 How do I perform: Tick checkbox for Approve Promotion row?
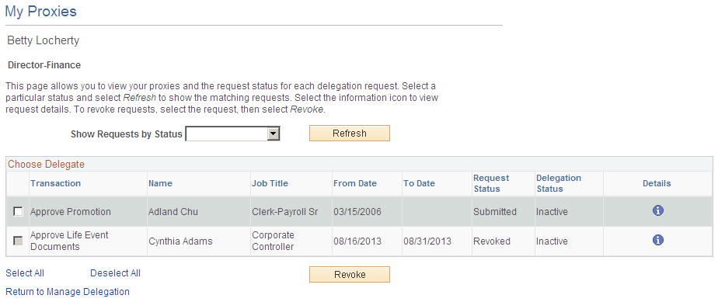(18, 211)
